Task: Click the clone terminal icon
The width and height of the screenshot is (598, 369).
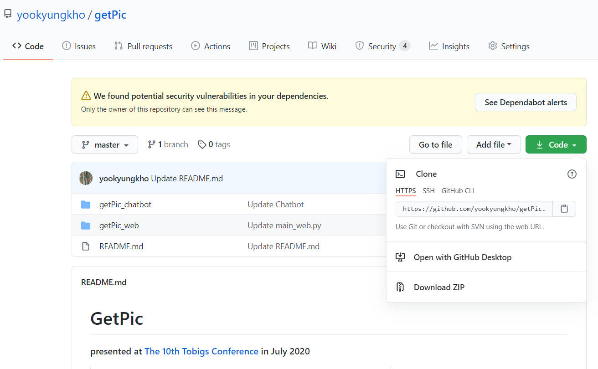Action: (400, 174)
